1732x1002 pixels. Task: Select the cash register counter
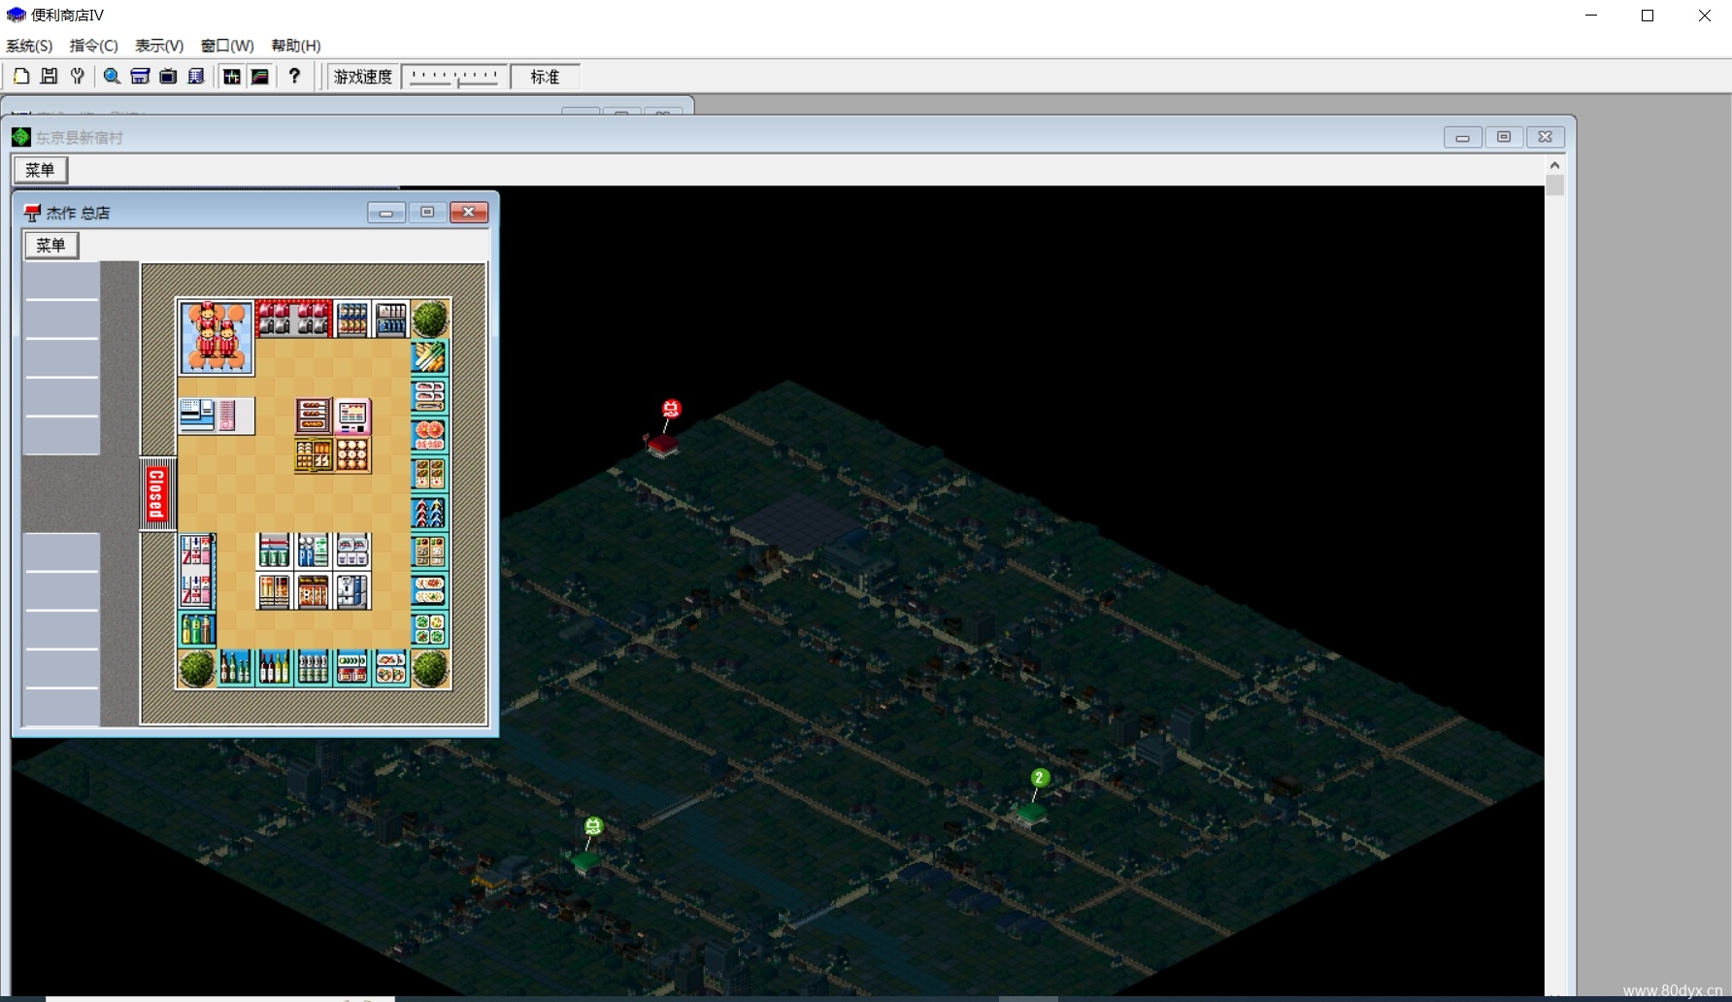click(x=216, y=416)
